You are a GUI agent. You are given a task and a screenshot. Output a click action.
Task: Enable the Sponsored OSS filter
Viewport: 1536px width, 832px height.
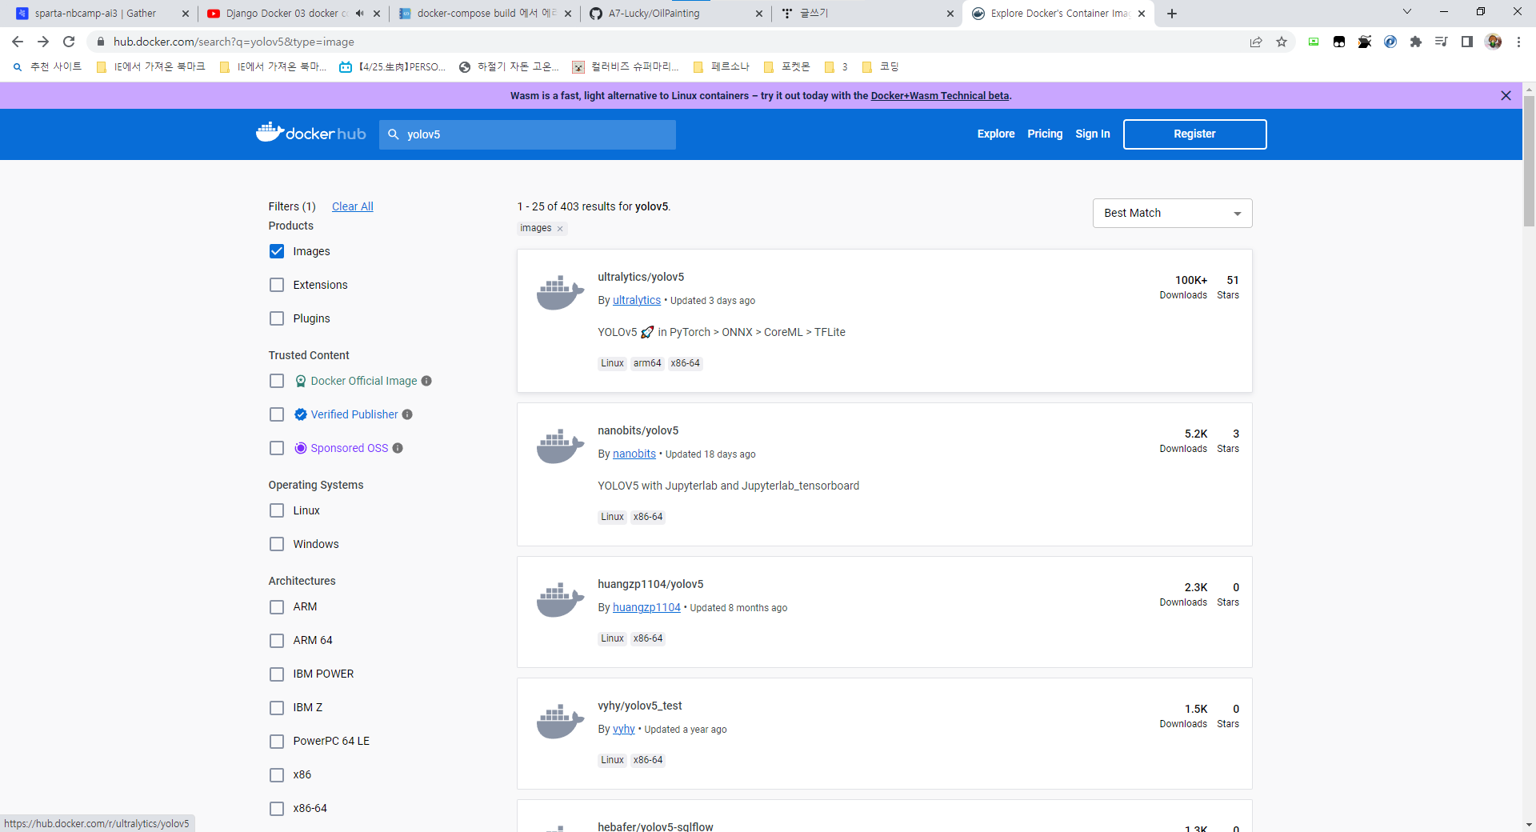coord(277,448)
